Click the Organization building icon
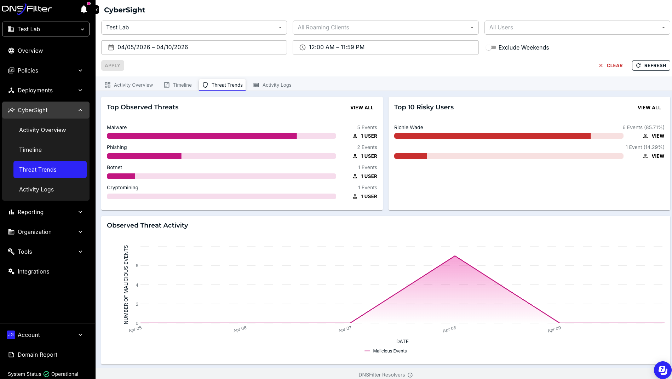 click(11, 232)
